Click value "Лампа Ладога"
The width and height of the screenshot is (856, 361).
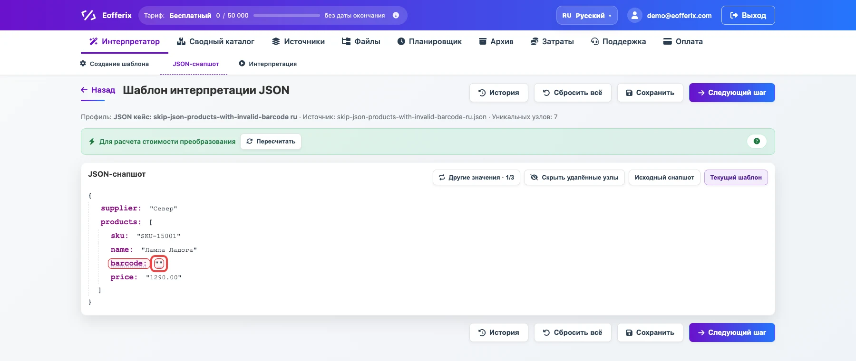[x=169, y=250]
